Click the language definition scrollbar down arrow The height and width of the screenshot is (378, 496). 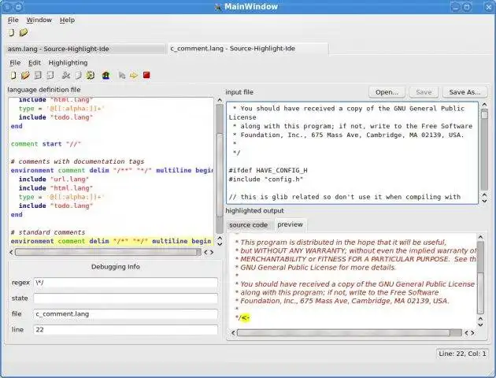coord(220,244)
